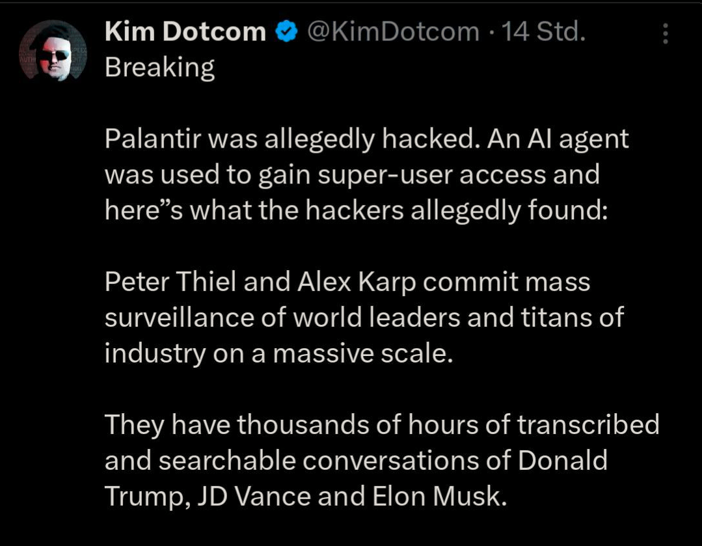Click the name Peter Thiel

point(174,282)
